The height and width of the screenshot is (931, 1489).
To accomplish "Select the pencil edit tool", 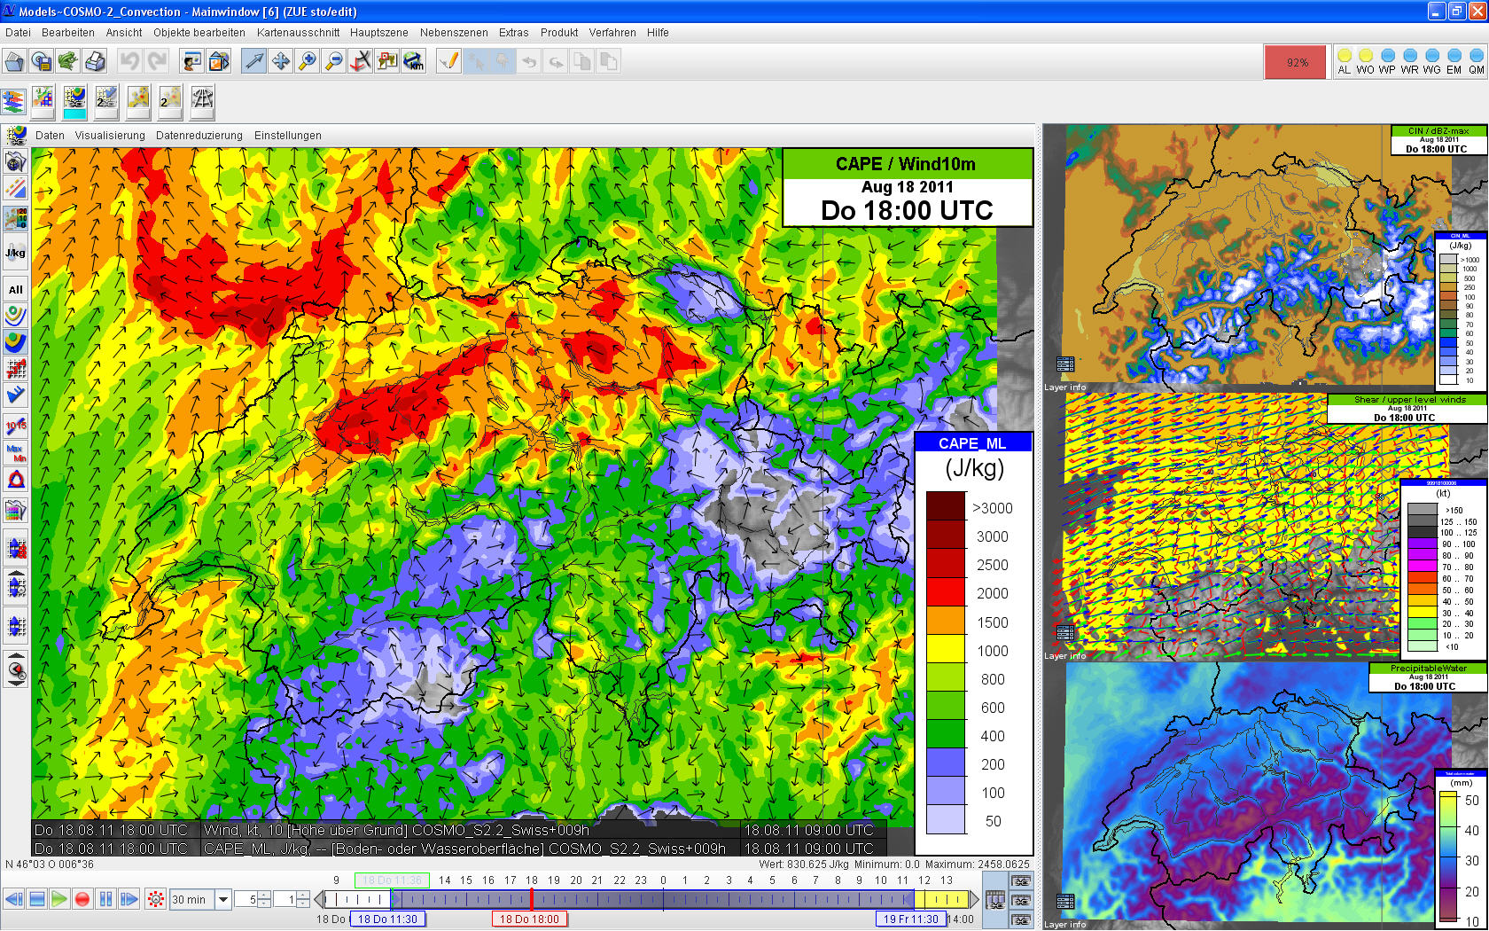I will 449,62.
